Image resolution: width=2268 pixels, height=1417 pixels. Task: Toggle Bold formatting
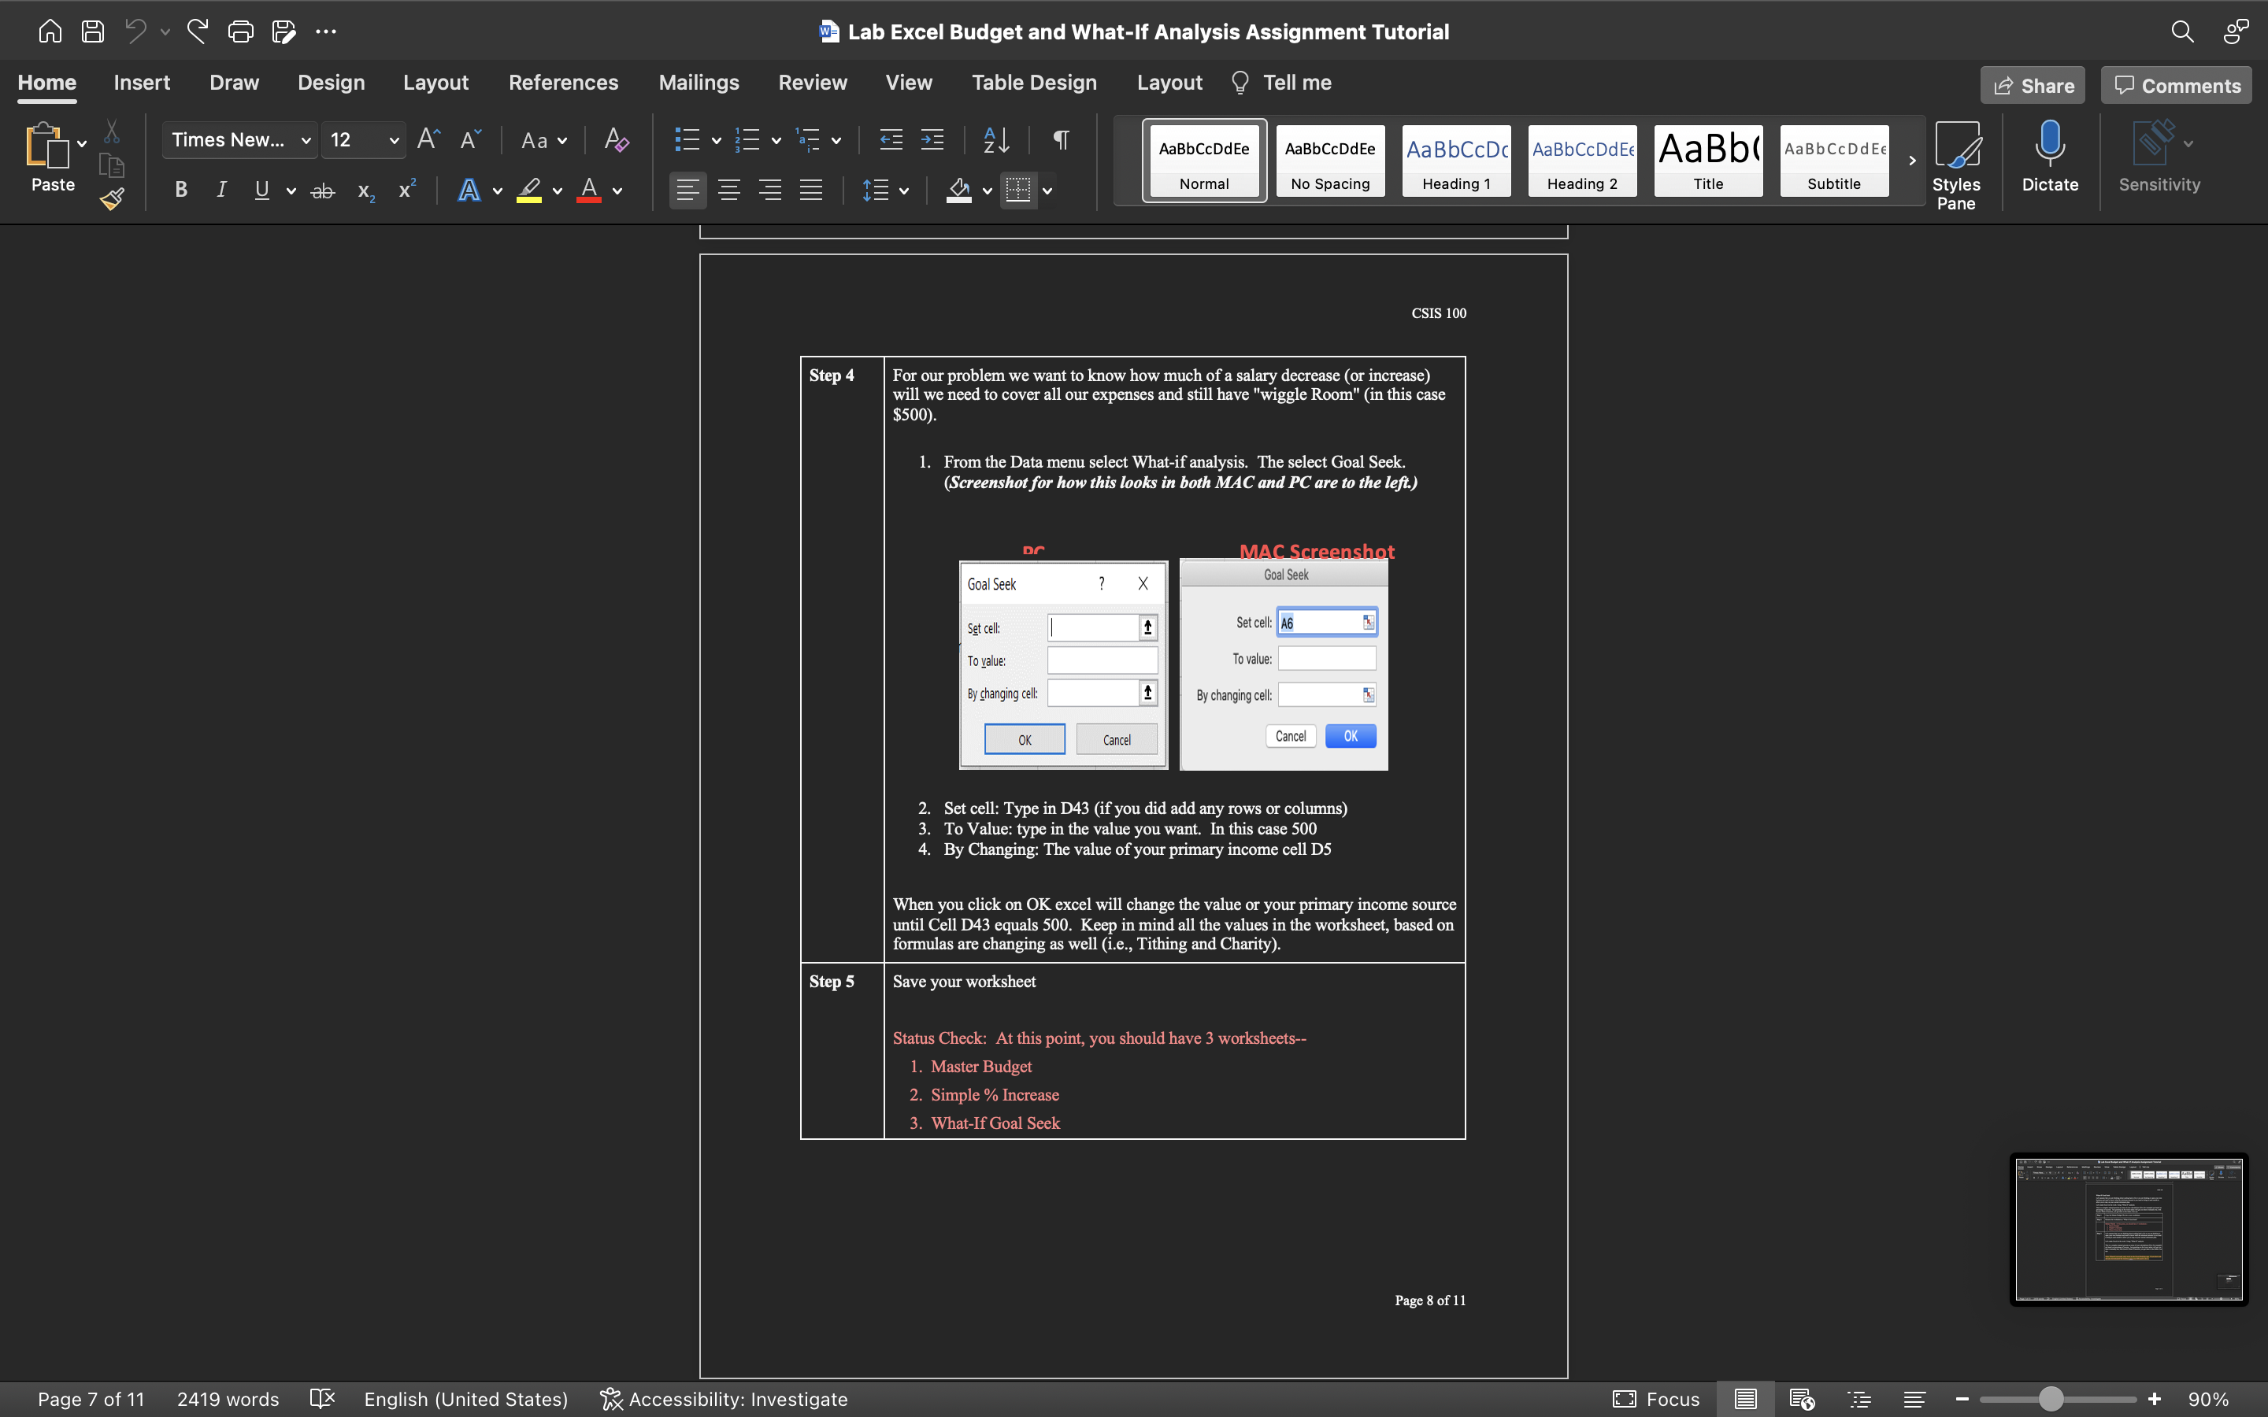click(x=181, y=191)
